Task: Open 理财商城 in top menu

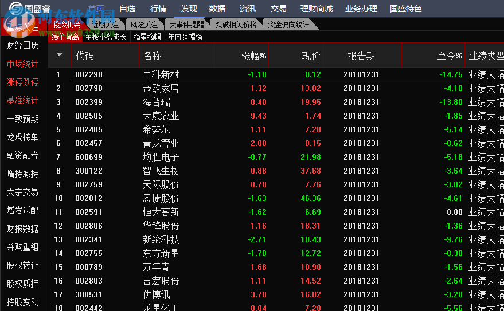Action: [x=317, y=9]
